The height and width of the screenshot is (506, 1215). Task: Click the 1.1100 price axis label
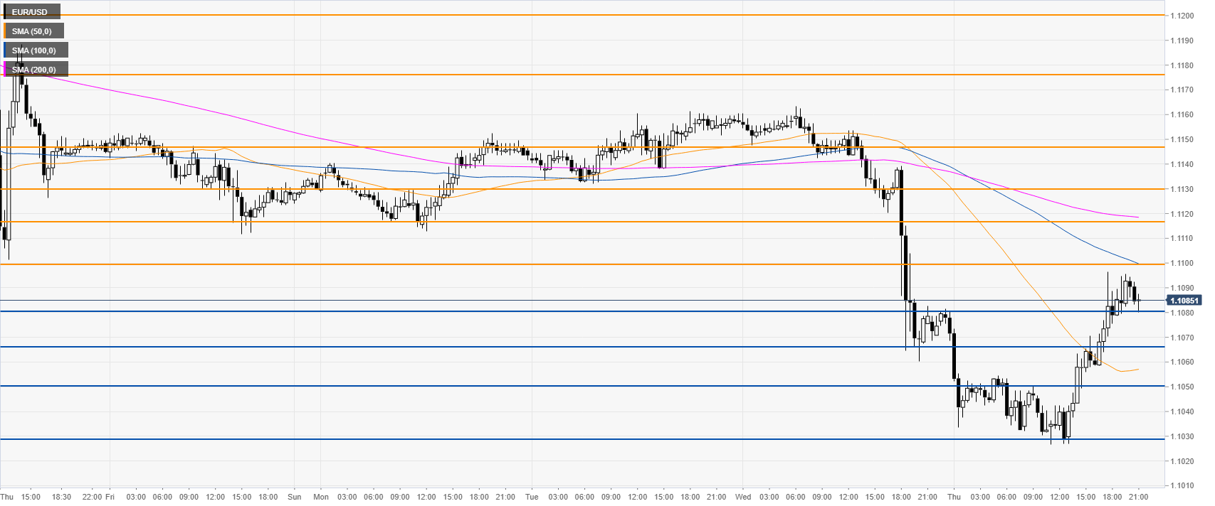click(1182, 263)
